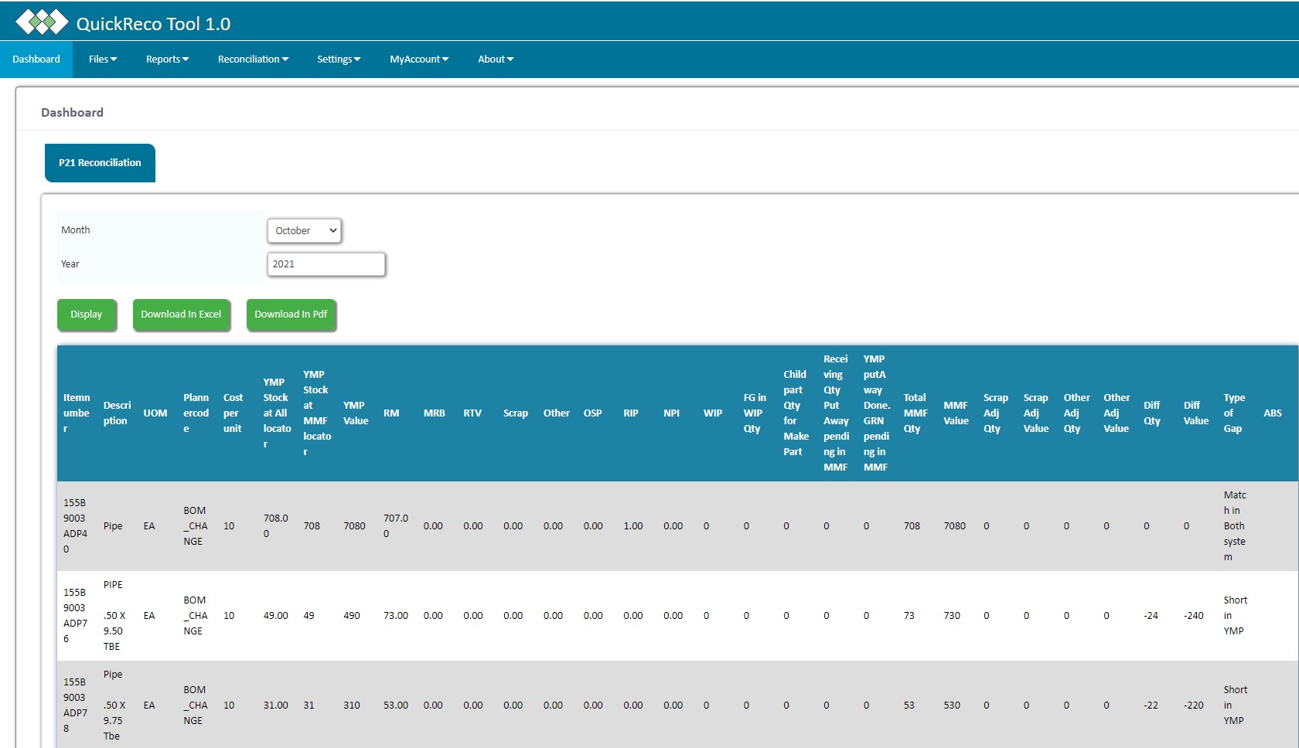Select item number 155B9003ADP76 cell
Screen dimensions: 1299x748
pos(75,616)
